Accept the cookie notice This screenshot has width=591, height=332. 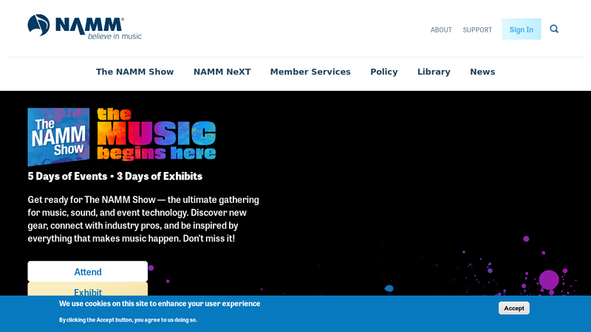point(513,308)
